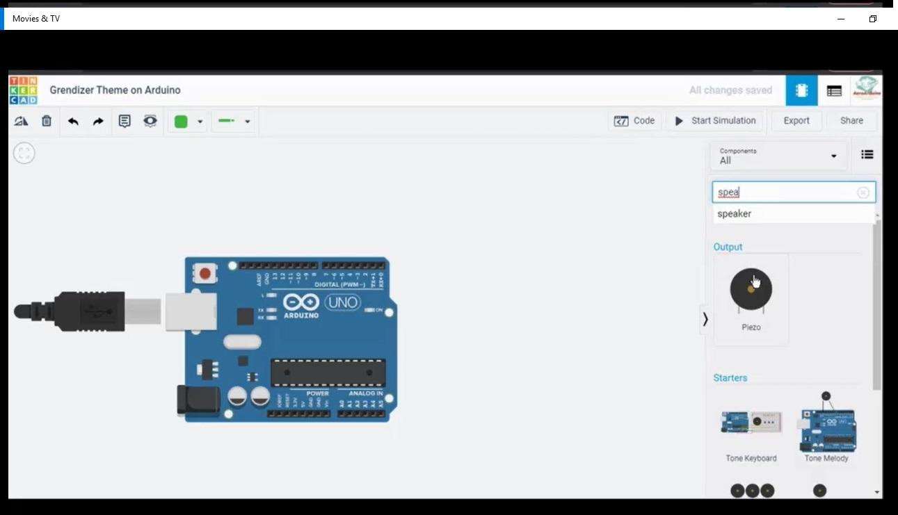
Task: Select the three-piezo starter thumbnail
Action: [752, 491]
